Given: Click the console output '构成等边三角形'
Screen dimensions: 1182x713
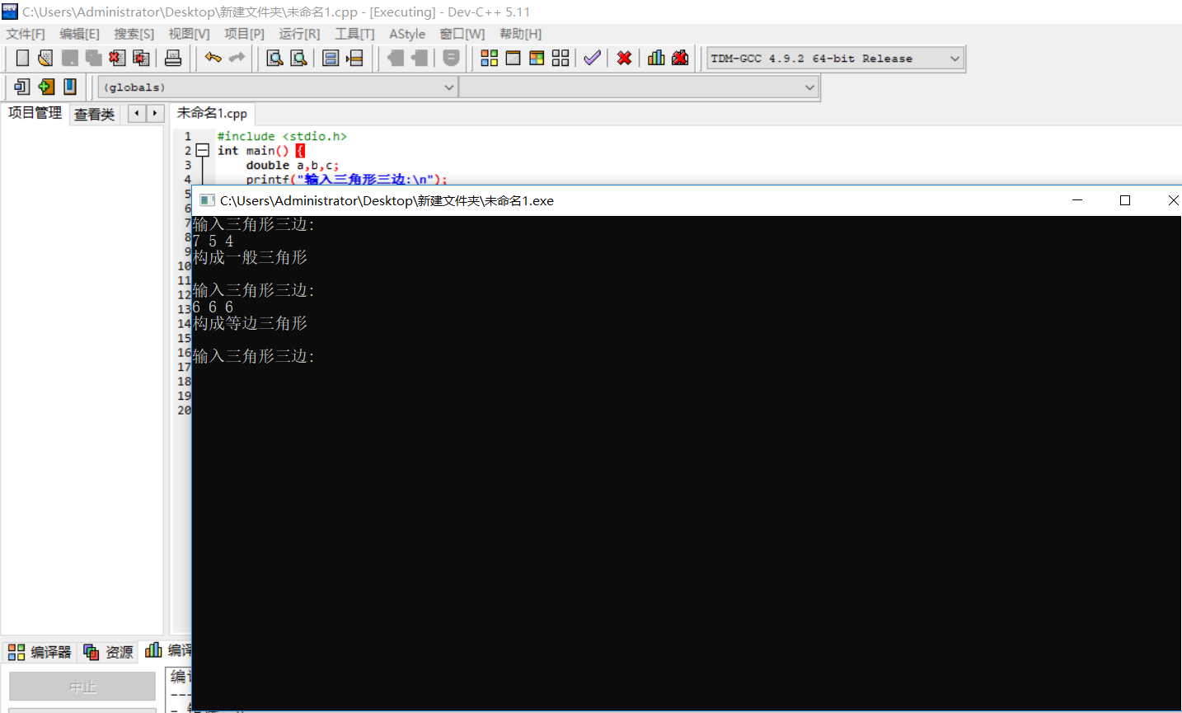Looking at the screenshot, I should 250,324.
